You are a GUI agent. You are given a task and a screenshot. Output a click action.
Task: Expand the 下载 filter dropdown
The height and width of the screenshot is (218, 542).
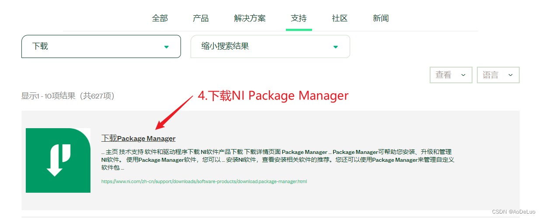tap(101, 46)
